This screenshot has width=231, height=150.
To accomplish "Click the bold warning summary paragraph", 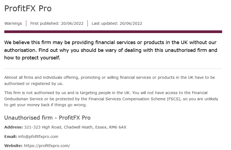I will click(111, 50).
